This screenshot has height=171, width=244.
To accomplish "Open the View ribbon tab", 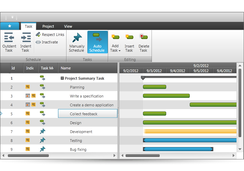I will point(68,26).
